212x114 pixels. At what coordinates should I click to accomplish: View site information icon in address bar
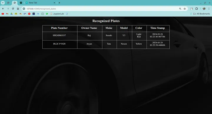point(24,9)
